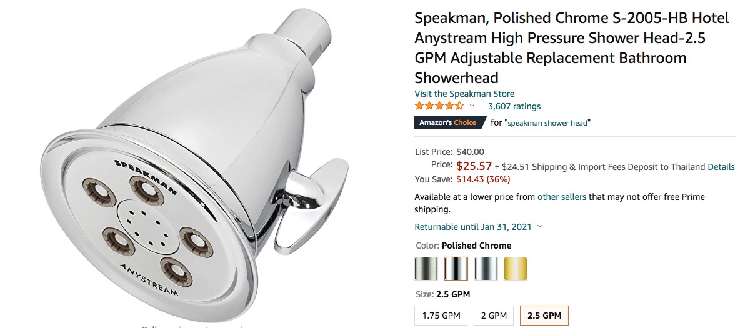
Task: Click the $25.57 price text
Action: coord(473,166)
